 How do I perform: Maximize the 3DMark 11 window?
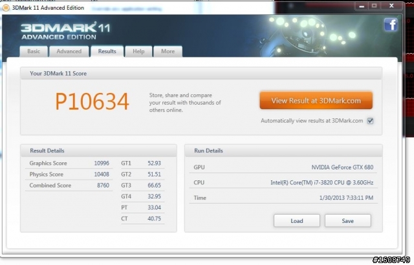point(374,6)
